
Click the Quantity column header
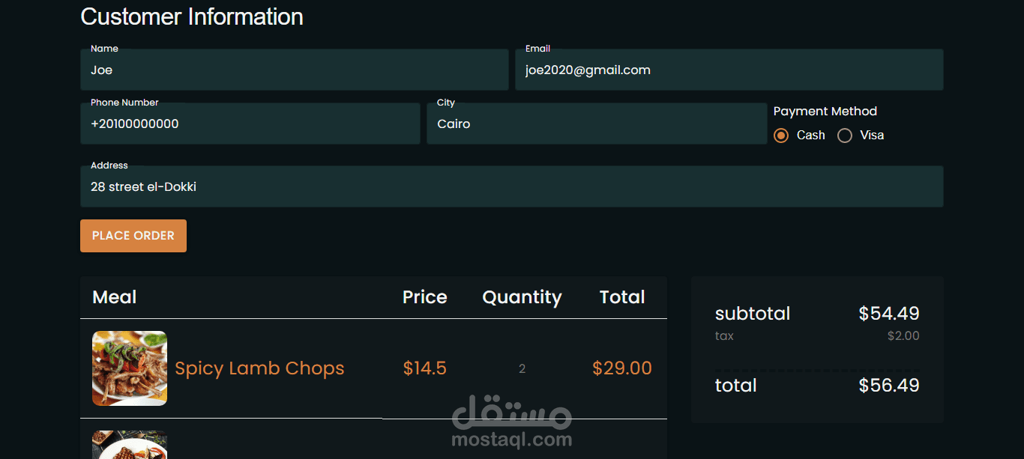522,297
